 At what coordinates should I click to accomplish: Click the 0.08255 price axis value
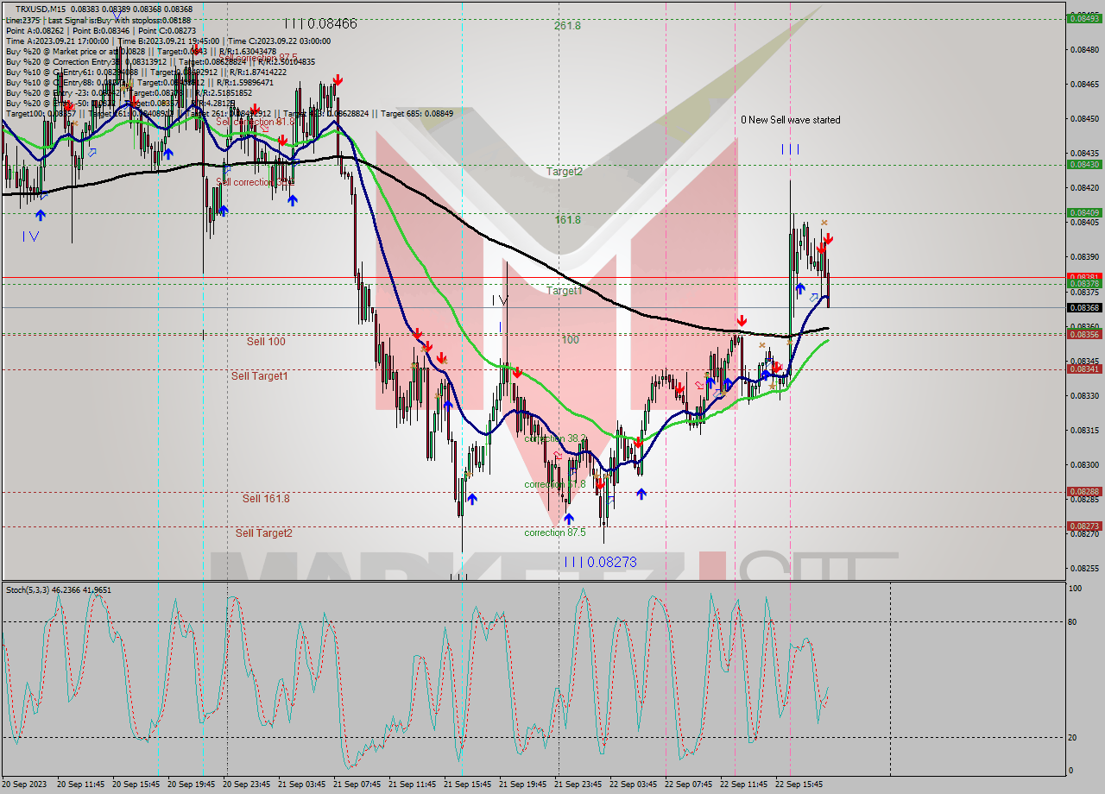(x=1084, y=568)
